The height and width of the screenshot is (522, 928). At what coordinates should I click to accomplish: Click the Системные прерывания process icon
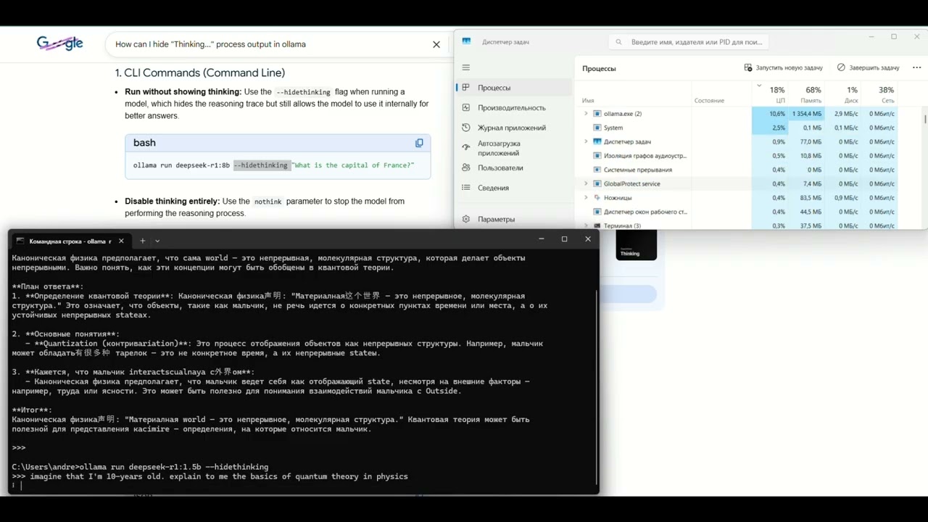[597, 170]
